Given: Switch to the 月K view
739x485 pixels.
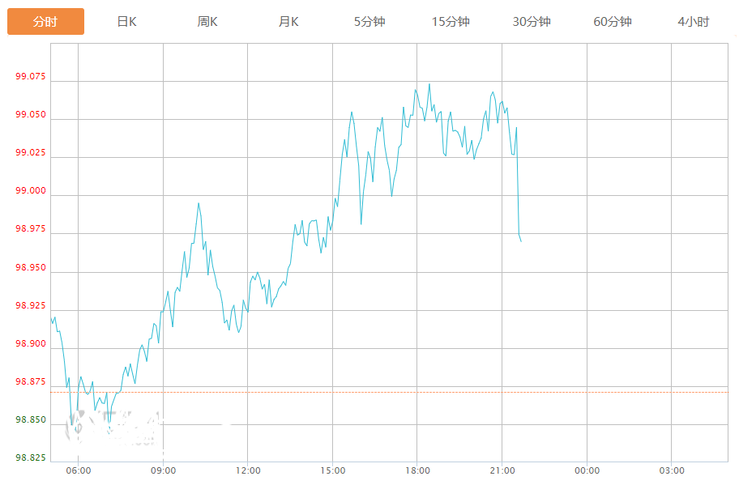Looking at the screenshot, I should click(288, 22).
